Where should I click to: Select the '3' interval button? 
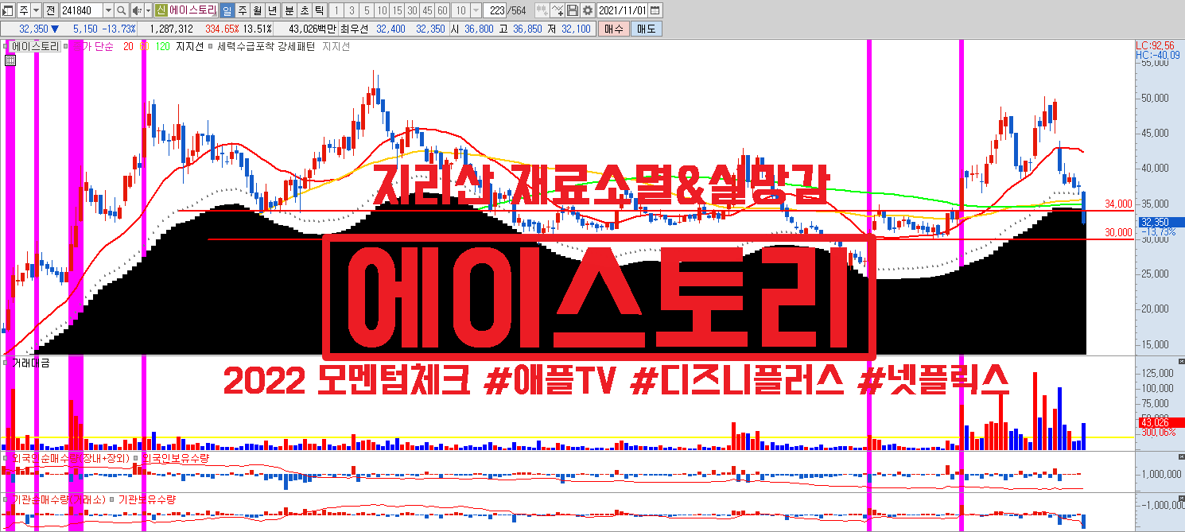(351, 10)
